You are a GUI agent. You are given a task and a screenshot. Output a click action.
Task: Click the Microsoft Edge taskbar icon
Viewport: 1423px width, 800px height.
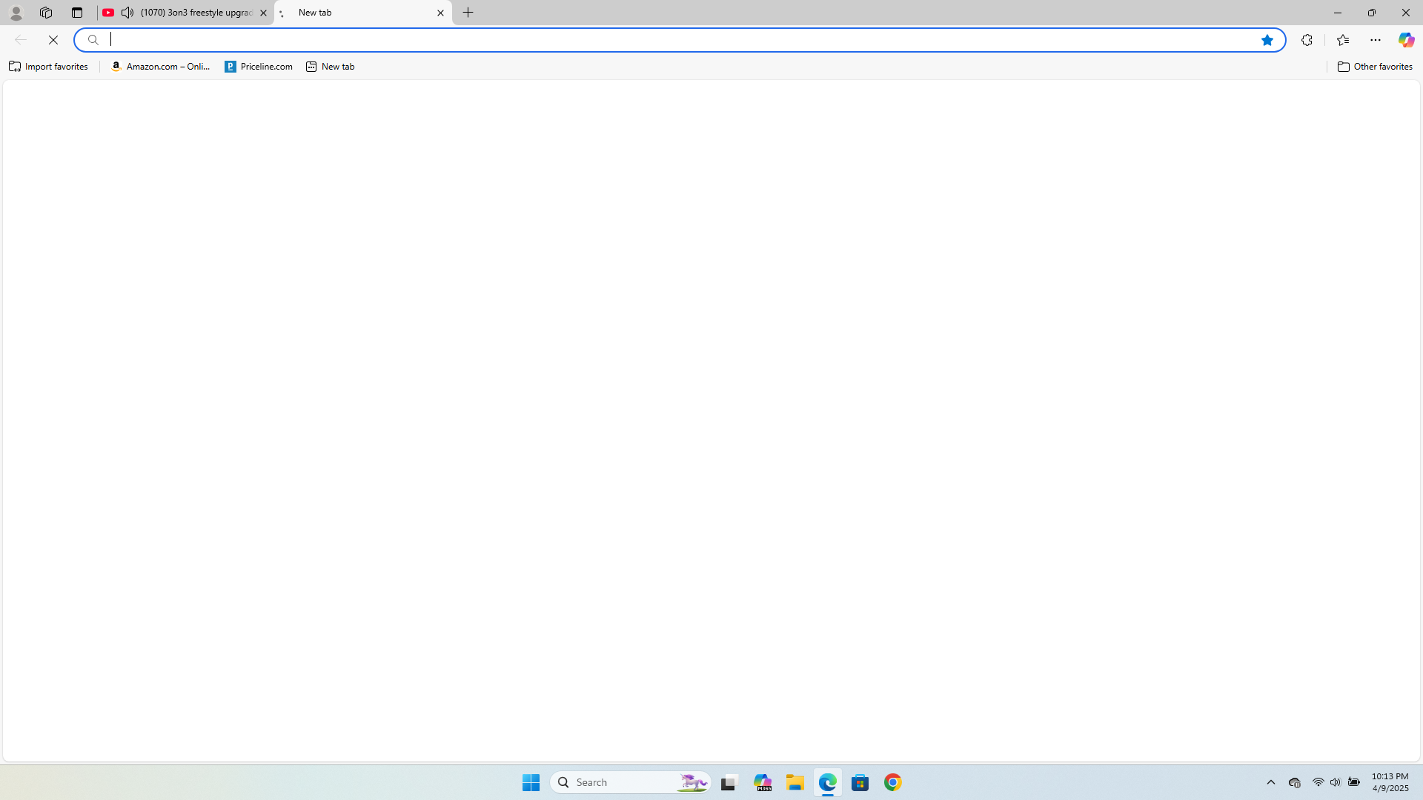click(x=828, y=782)
